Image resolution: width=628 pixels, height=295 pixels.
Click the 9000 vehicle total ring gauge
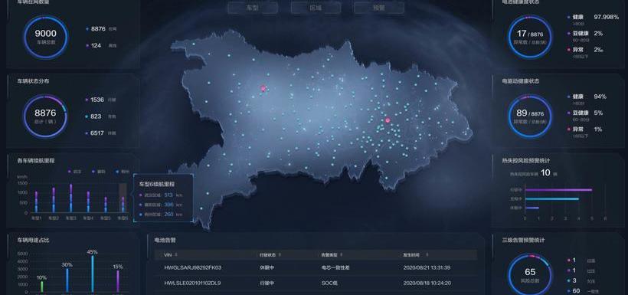point(46,38)
